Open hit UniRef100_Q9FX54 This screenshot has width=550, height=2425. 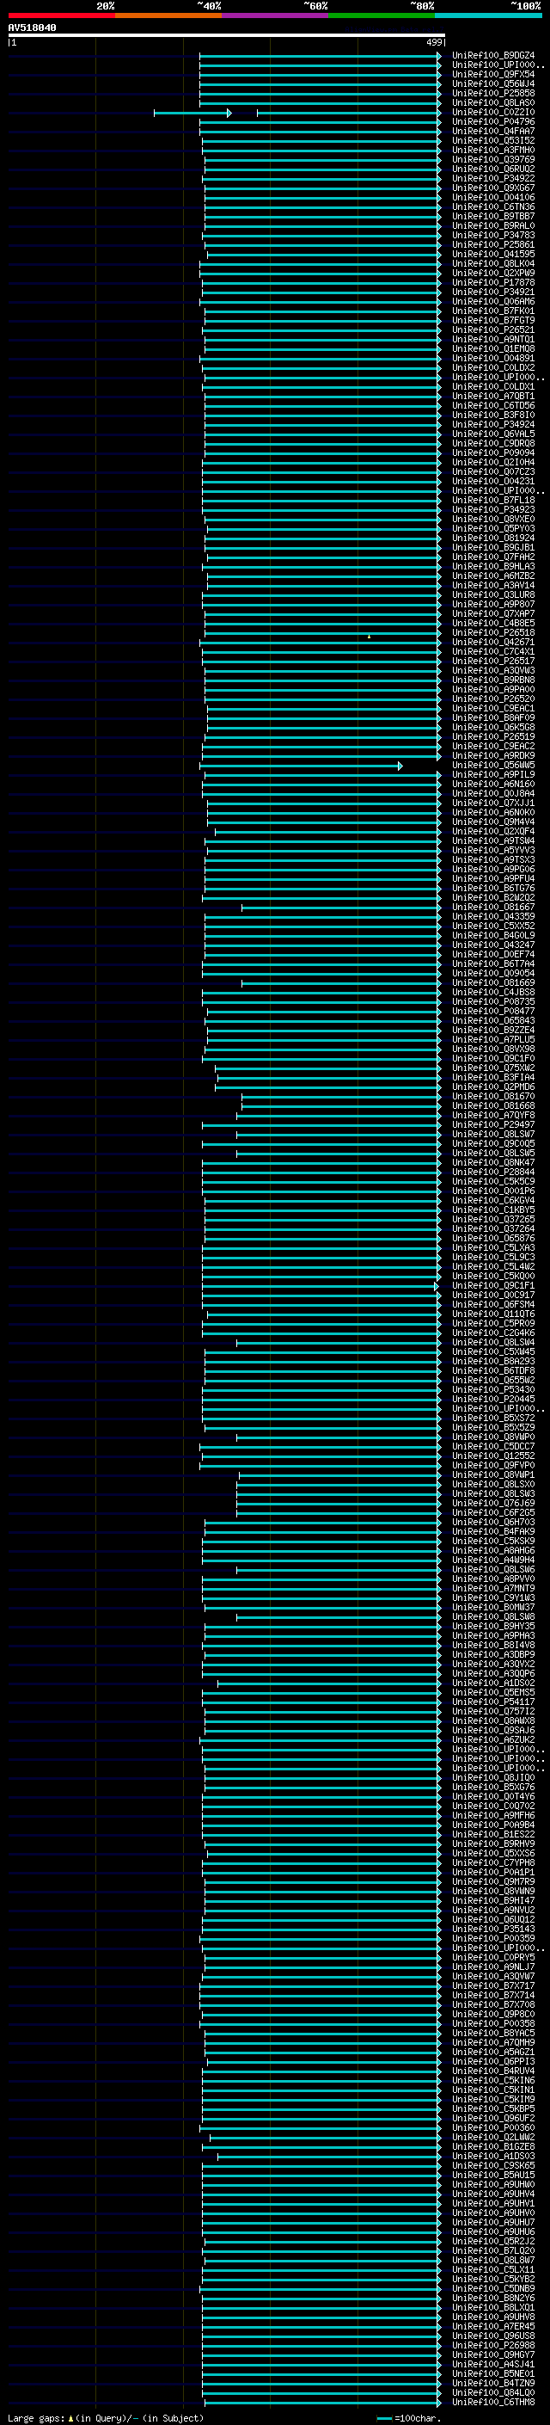[493, 74]
